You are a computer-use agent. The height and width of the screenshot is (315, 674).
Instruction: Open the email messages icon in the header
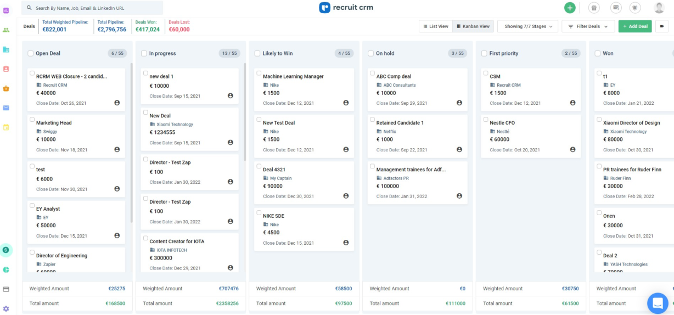pyautogui.click(x=615, y=8)
